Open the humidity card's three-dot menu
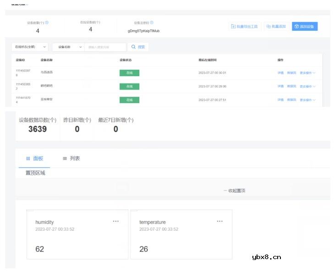The width and height of the screenshot is (334, 271). 116,221
